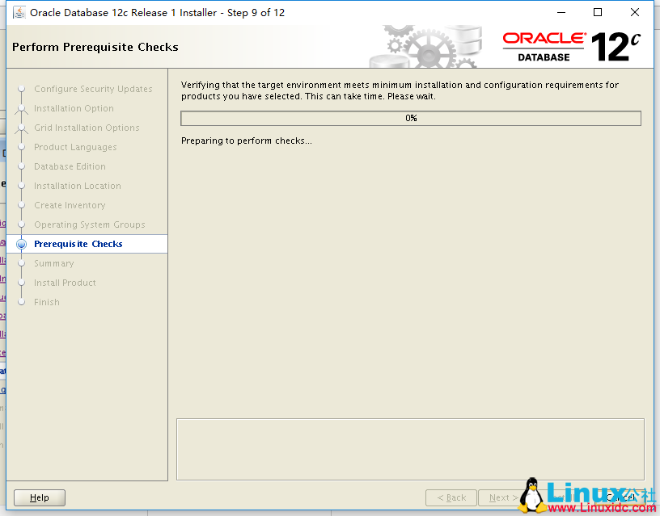Select the Installation Option step
The height and width of the screenshot is (516, 660).
click(x=74, y=108)
